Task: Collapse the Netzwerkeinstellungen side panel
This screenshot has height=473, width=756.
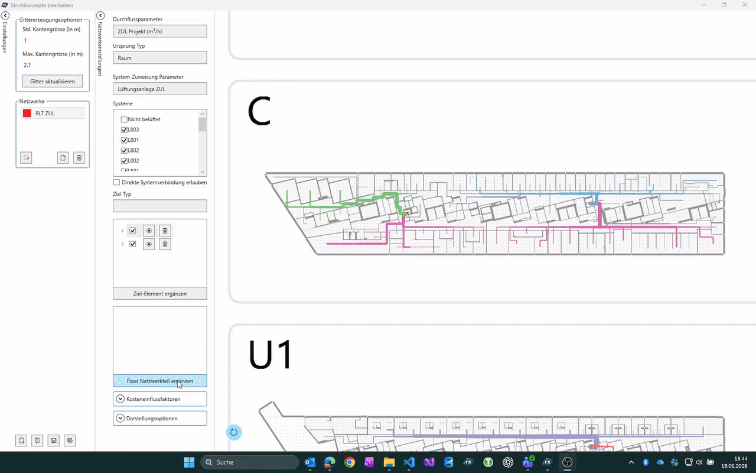Action: click(100, 15)
